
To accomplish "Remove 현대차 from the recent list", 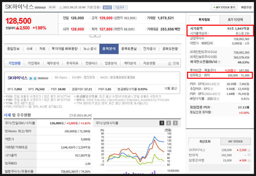I will coord(249,155).
